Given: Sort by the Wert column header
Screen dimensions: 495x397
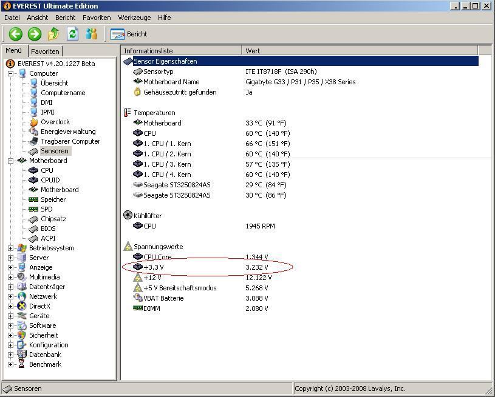Looking at the screenshot, I should [360, 51].
